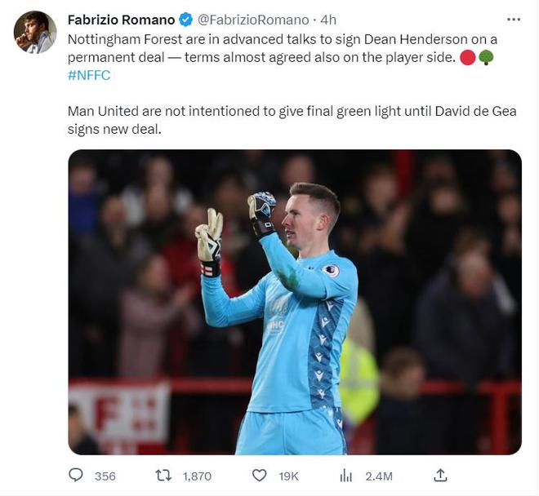539x496 pixels.
Task: Click the 356 replies count
Action: tap(105, 476)
